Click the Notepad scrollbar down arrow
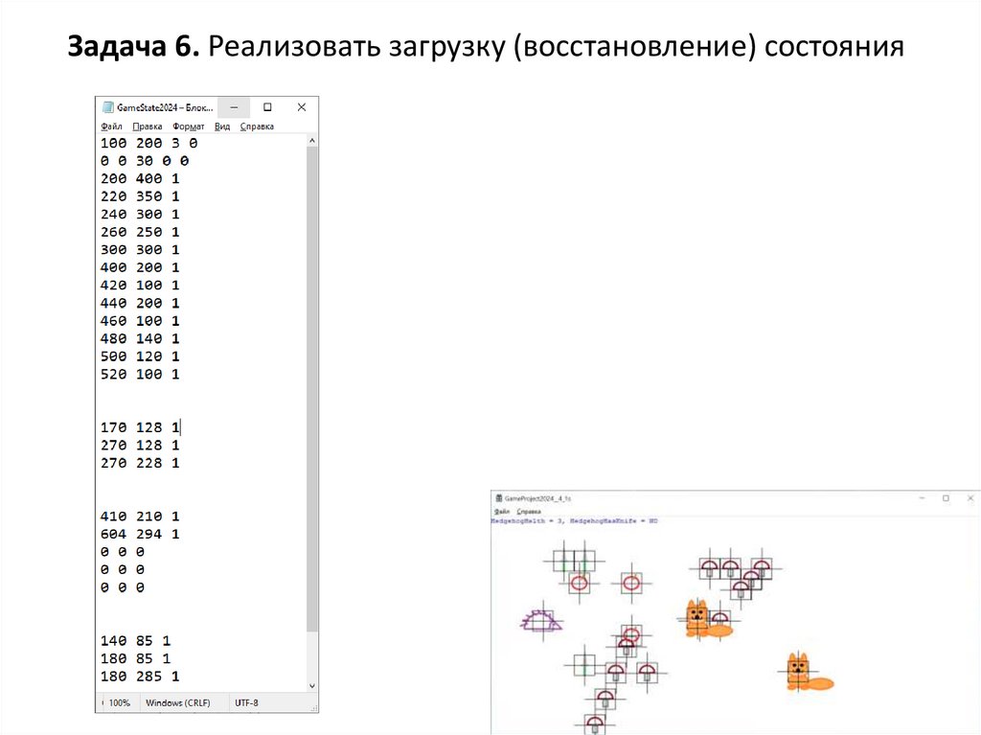The height and width of the screenshot is (735, 981). click(x=312, y=686)
